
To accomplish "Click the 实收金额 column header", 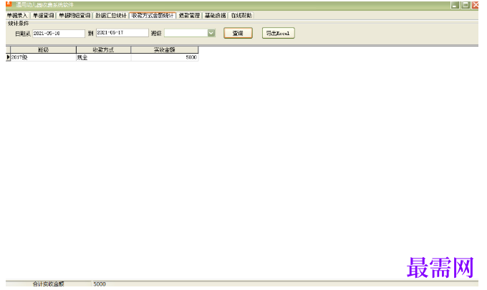I will point(165,49).
